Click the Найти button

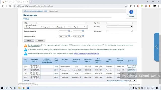(29, 40)
